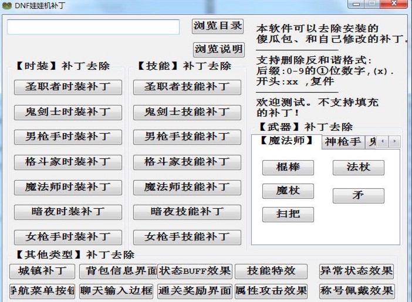The height and width of the screenshot is (302, 412).
Task: Click the 法杖 weapon button
Action: pos(359,168)
